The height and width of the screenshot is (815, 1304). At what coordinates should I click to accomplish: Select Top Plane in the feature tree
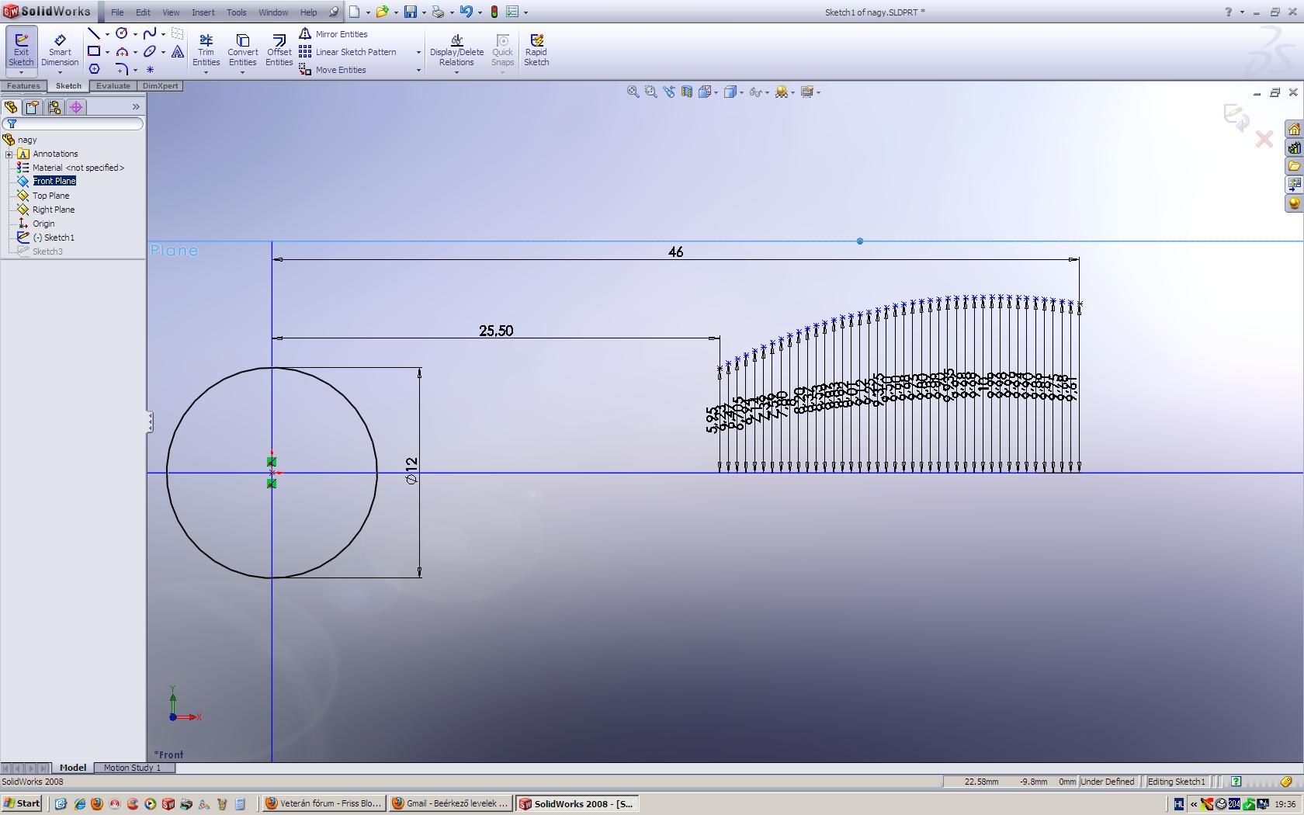coord(50,196)
